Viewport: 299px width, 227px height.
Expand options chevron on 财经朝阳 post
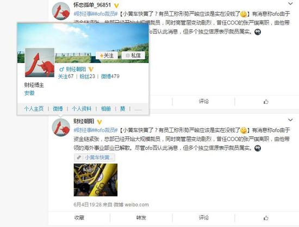tap(290, 120)
